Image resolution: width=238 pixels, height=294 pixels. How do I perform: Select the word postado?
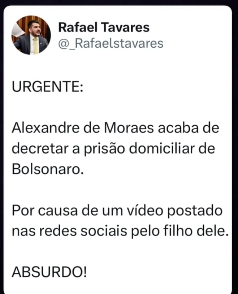[195, 211]
